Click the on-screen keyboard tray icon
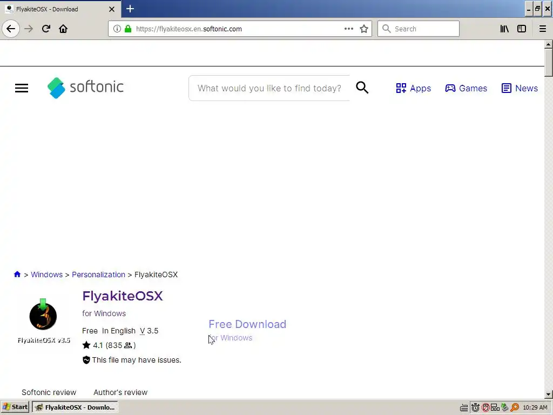This screenshot has width=553, height=415. coord(464,407)
